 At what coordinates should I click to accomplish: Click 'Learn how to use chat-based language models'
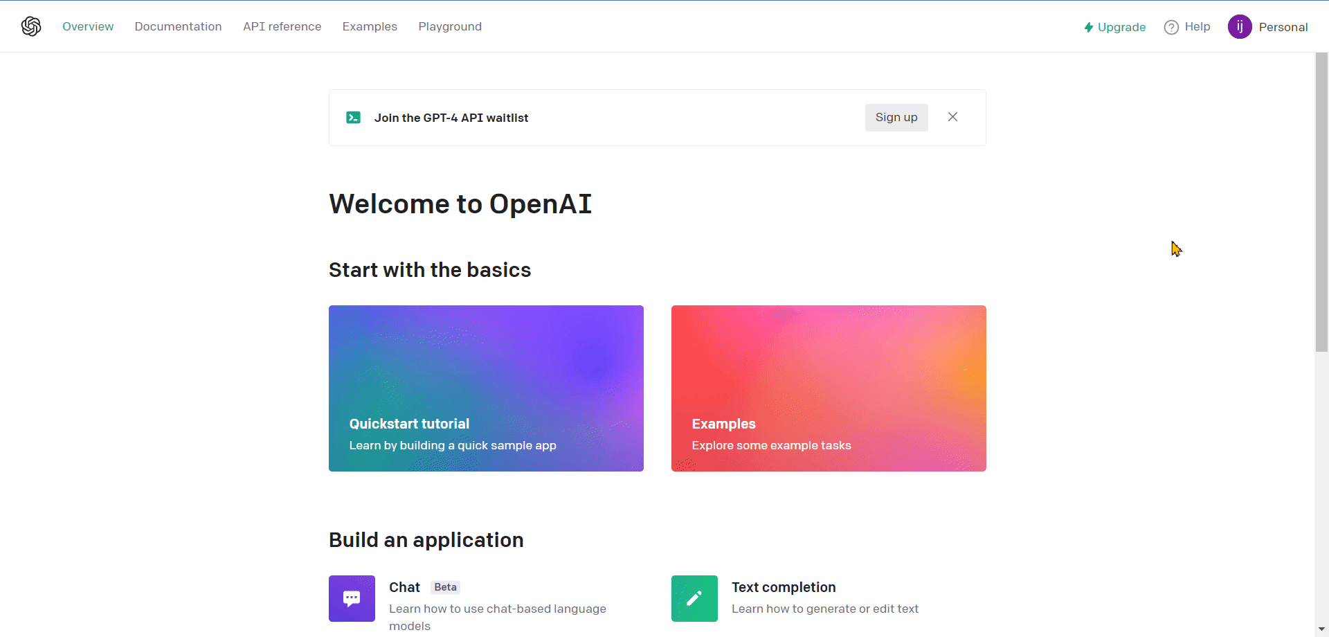click(498, 617)
